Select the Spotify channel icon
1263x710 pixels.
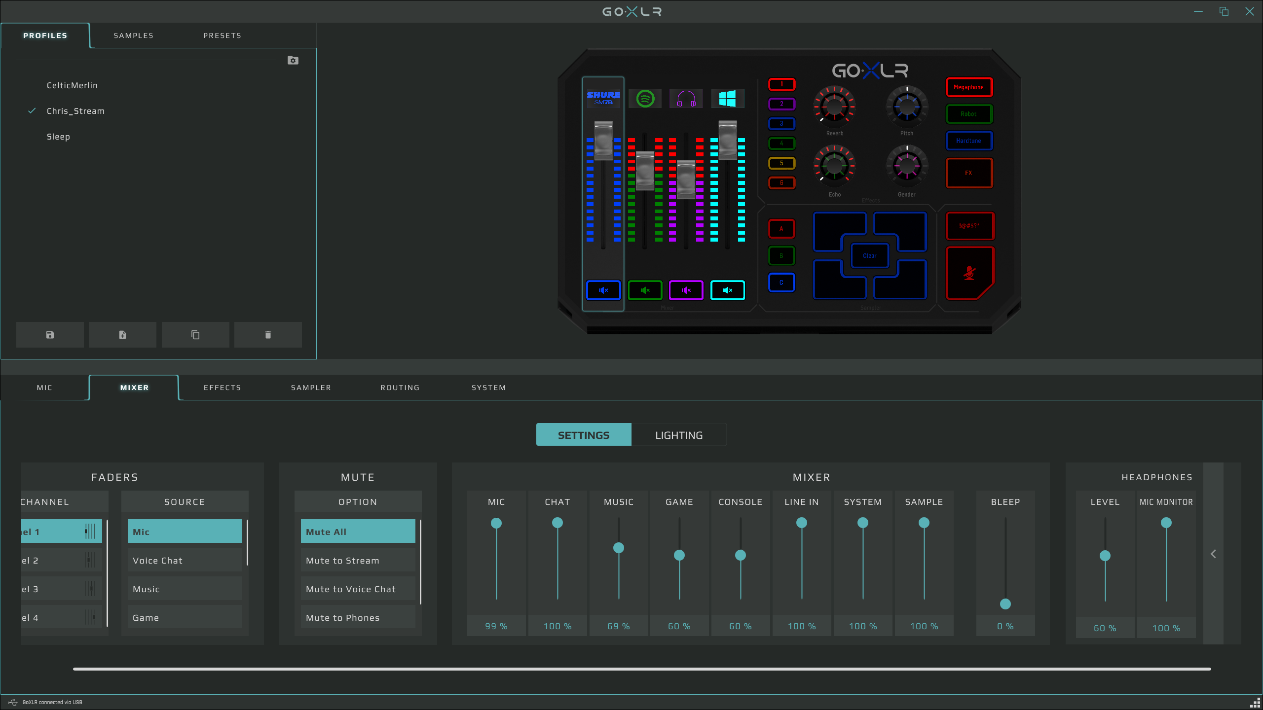pyautogui.click(x=645, y=98)
